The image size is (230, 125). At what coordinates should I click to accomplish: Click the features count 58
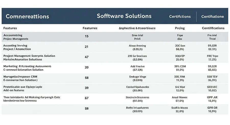point(87,78)
